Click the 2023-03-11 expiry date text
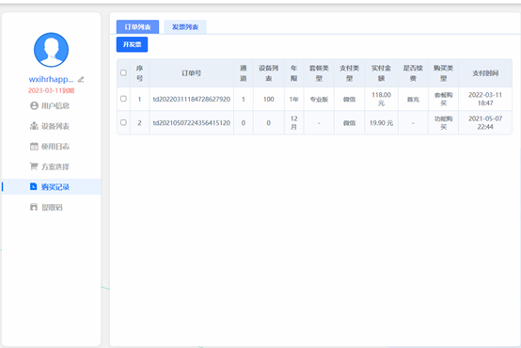This screenshot has height=348, width=521. coord(51,90)
